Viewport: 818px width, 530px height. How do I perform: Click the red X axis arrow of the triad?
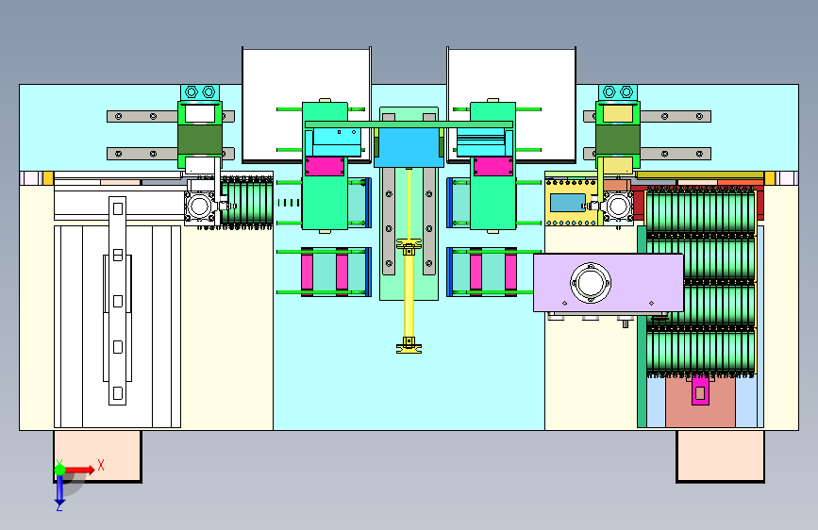coord(80,470)
